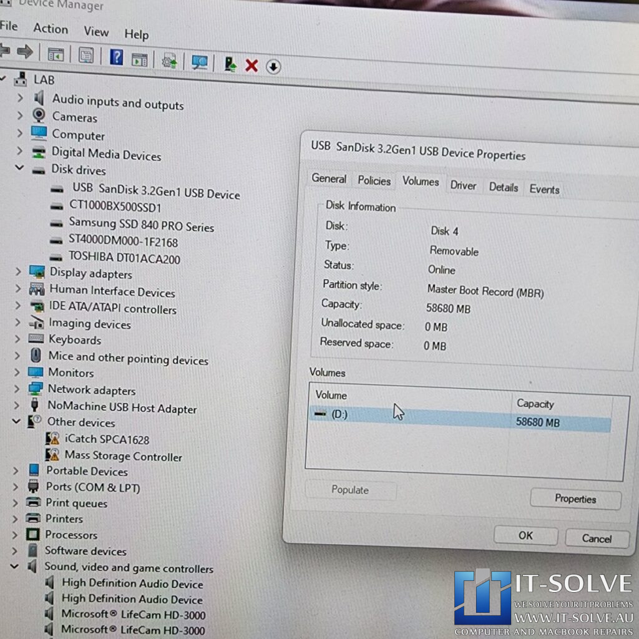Open the Action menu
The image size is (639, 639).
tap(50, 29)
